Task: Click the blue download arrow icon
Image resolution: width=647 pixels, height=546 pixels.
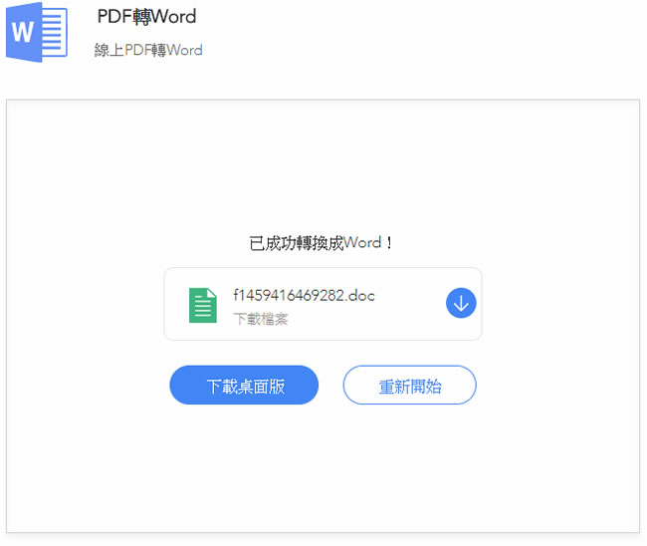Action: (461, 303)
